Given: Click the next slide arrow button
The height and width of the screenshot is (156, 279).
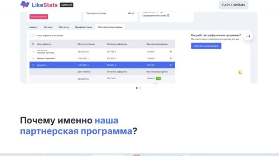Looking at the screenshot, I should (x=248, y=36).
